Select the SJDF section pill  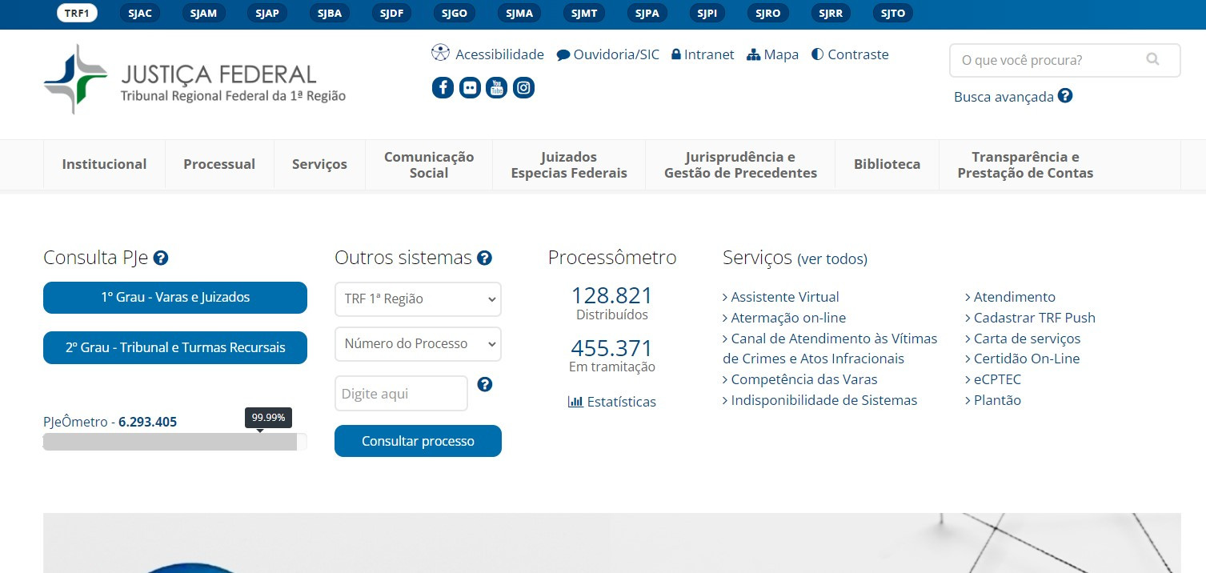(391, 14)
